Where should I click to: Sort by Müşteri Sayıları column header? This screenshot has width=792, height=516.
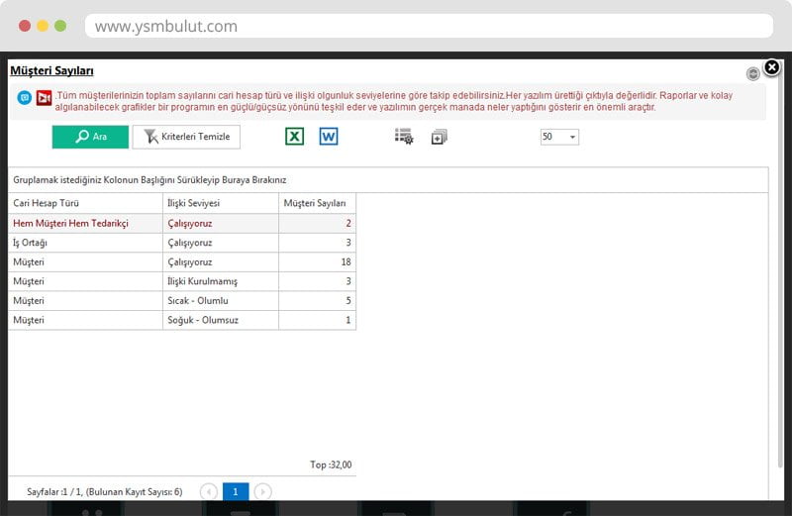[x=315, y=203]
